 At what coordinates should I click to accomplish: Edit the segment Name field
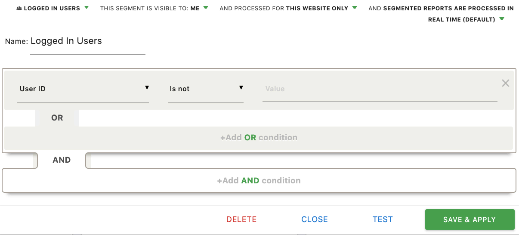pyautogui.click(x=88, y=42)
